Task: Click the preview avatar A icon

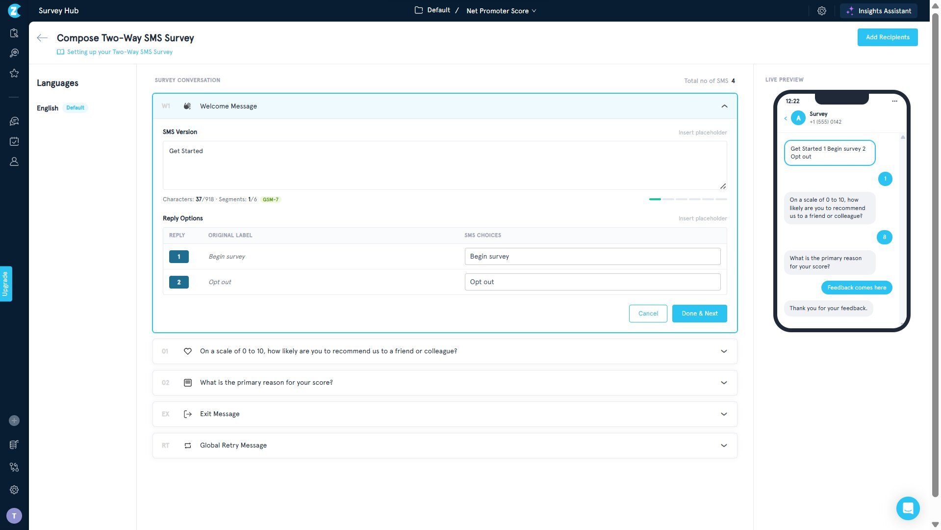Action: 798,118
